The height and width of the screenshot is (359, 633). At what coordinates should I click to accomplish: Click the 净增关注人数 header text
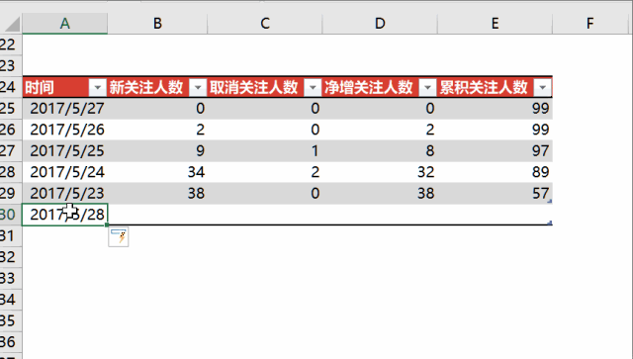click(x=369, y=87)
